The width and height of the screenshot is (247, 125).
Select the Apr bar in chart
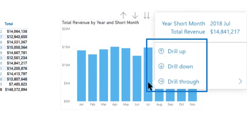(115, 74)
